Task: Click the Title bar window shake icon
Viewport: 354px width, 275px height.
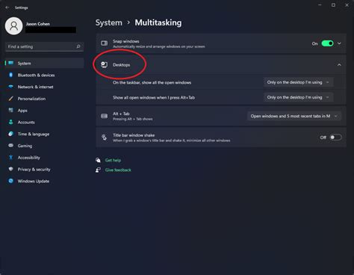Action: pos(105,137)
